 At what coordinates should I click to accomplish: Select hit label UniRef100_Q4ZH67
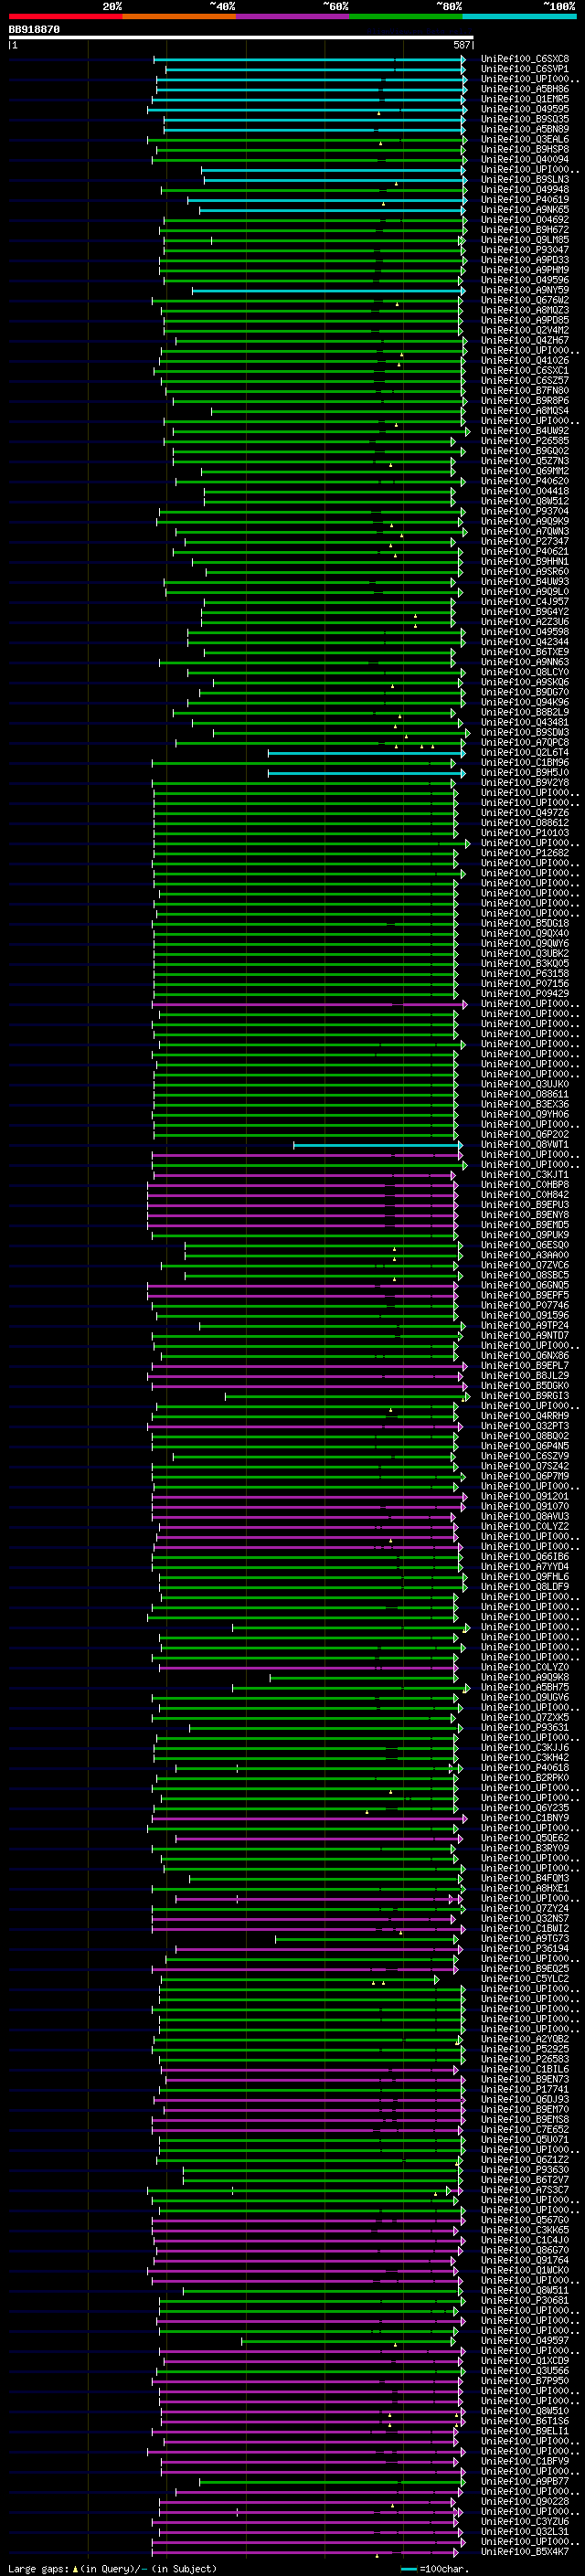525,340
